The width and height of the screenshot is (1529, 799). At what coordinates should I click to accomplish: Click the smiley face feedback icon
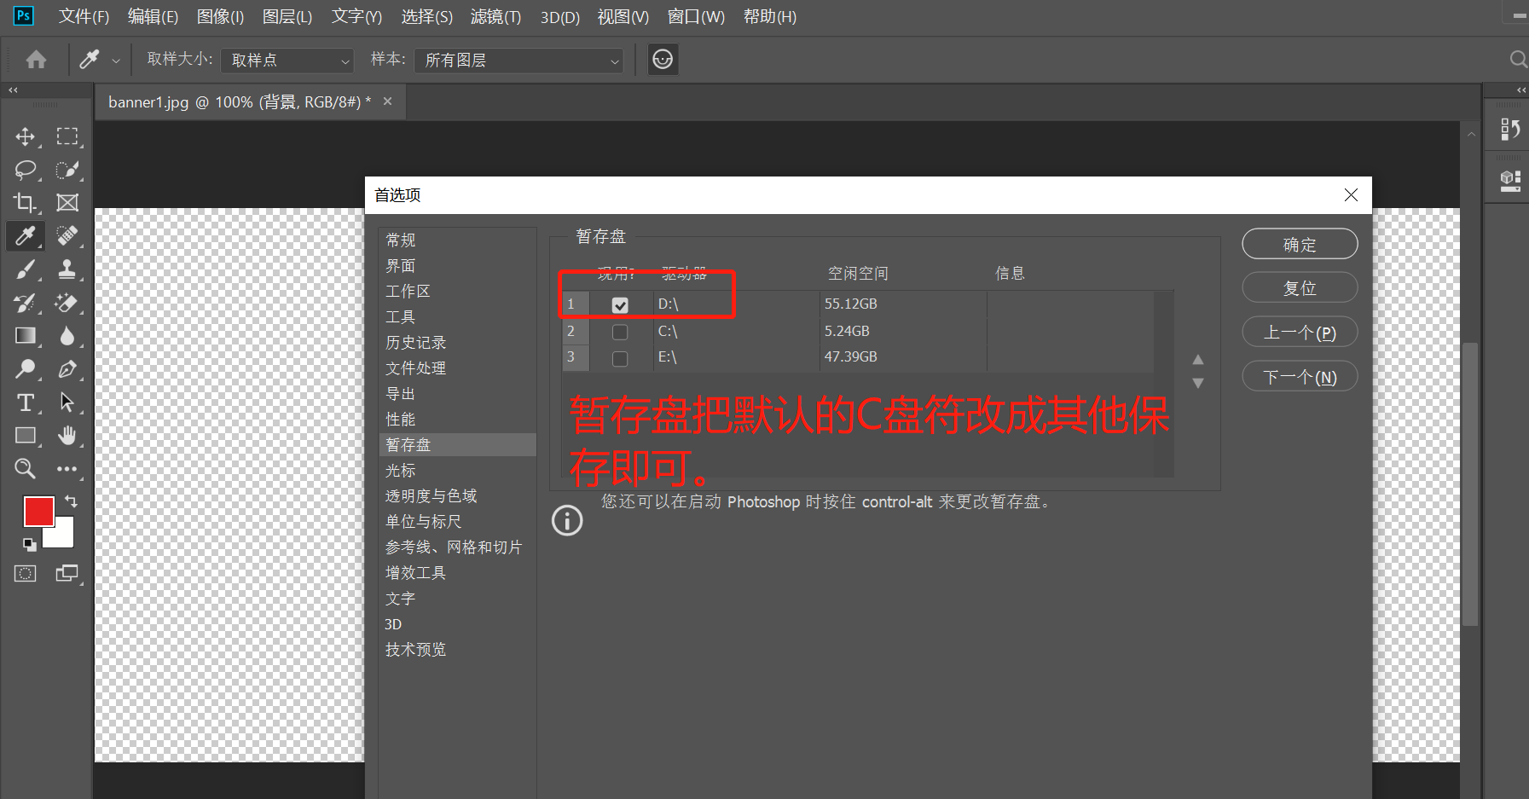pos(663,59)
